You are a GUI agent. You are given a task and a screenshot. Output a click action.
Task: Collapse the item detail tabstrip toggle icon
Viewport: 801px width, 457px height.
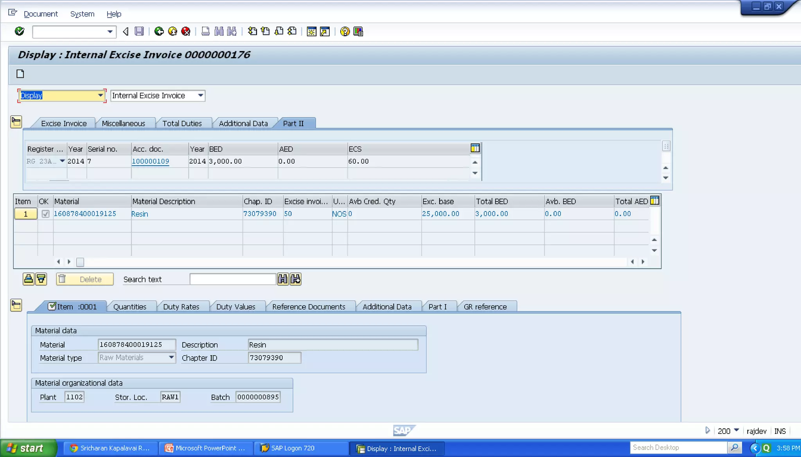coord(16,305)
